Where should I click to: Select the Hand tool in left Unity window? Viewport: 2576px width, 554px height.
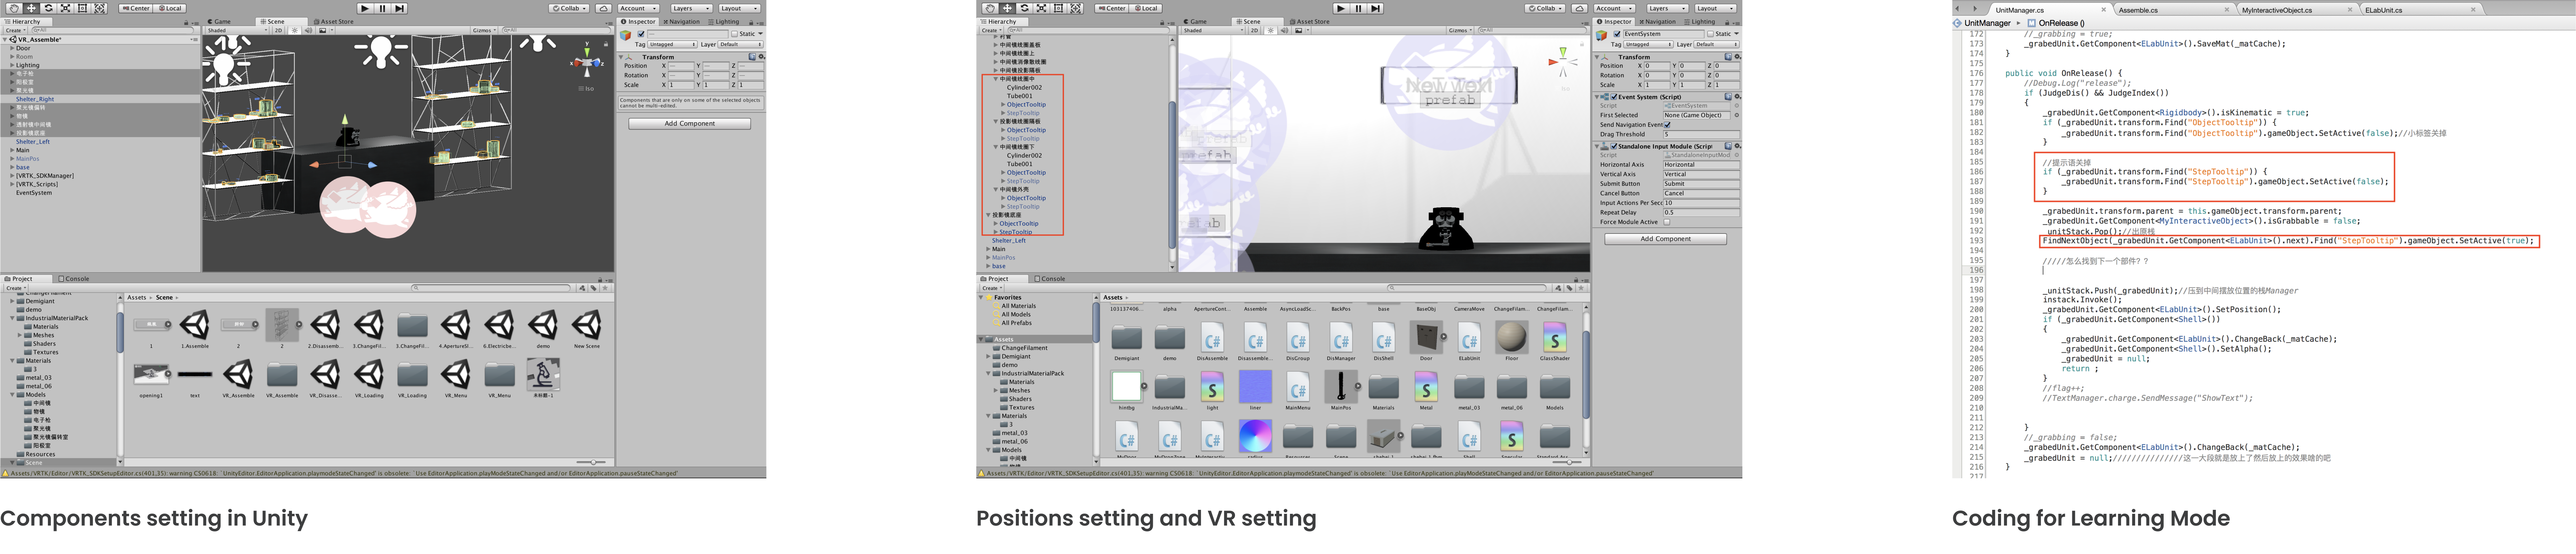pyautogui.click(x=14, y=8)
